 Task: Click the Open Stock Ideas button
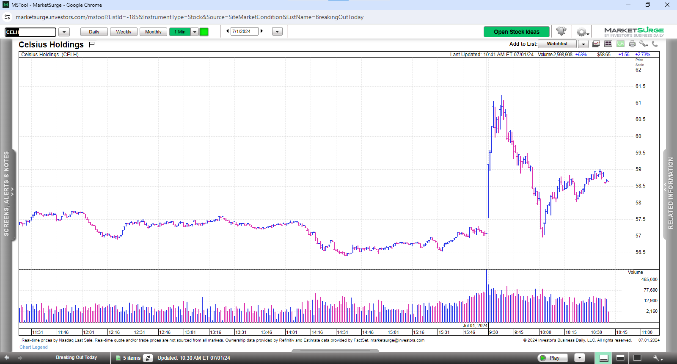click(517, 32)
